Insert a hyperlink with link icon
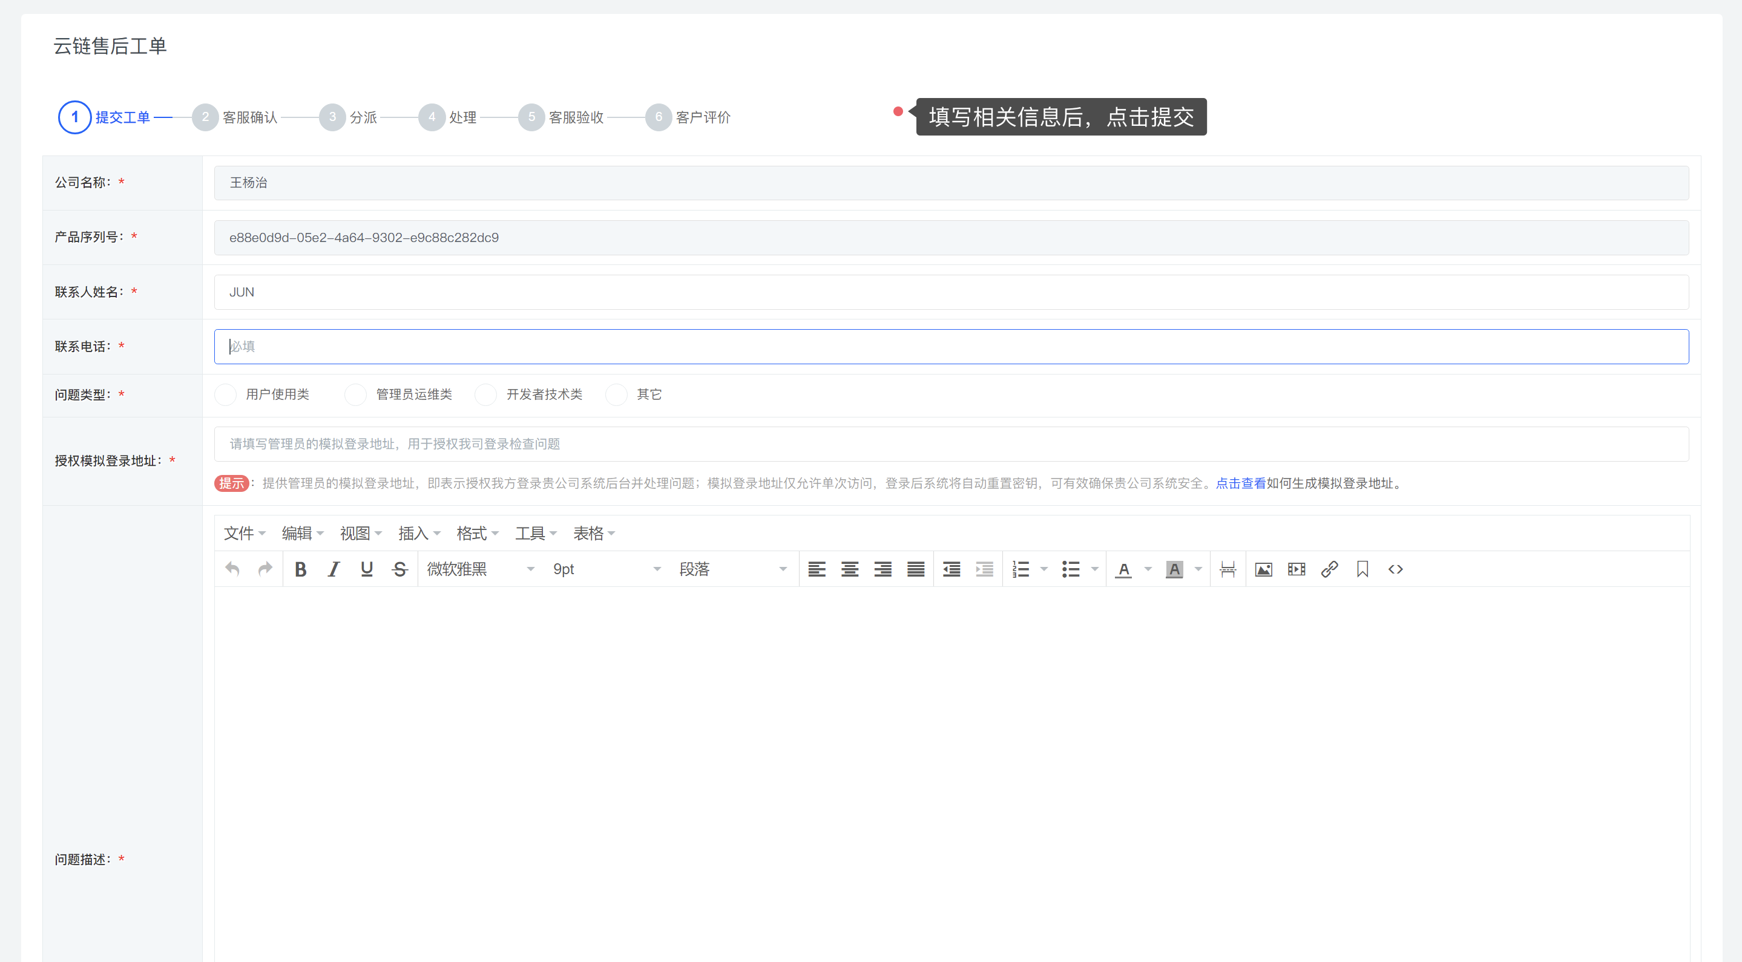 pos(1329,569)
